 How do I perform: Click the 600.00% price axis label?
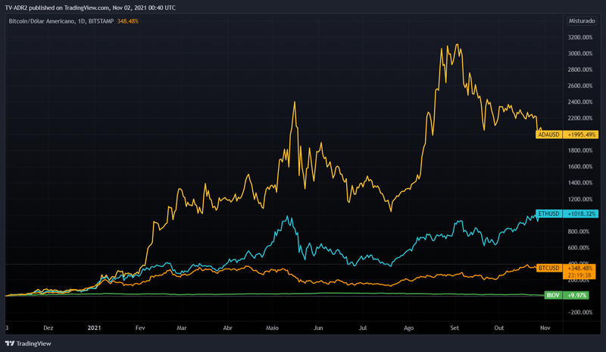pyautogui.click(x=579, y=247)
